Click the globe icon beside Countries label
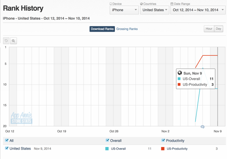The image size is (227, 159). 142,4
